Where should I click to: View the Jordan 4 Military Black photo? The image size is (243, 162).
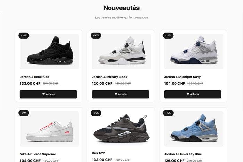click(x=121, y=51)
